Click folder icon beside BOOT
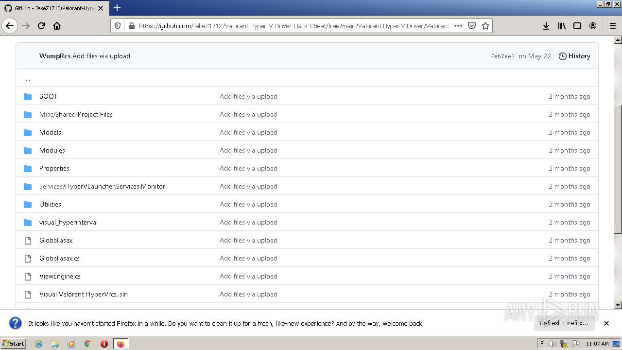This screenshot has width=622, height=350. point(28,96)
